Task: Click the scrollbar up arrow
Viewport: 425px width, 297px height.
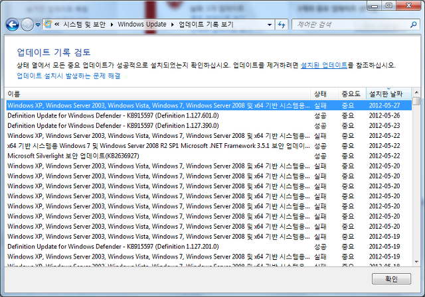Action: [x=416, y=93]
